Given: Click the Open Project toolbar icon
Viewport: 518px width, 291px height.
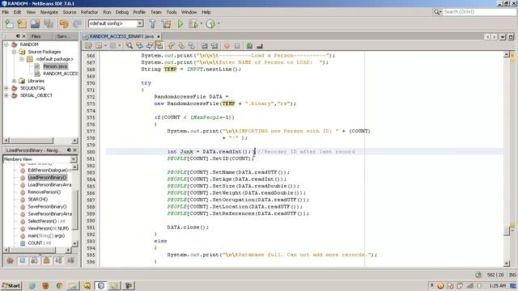Looking at the screenshot, I should click(35, 23).
